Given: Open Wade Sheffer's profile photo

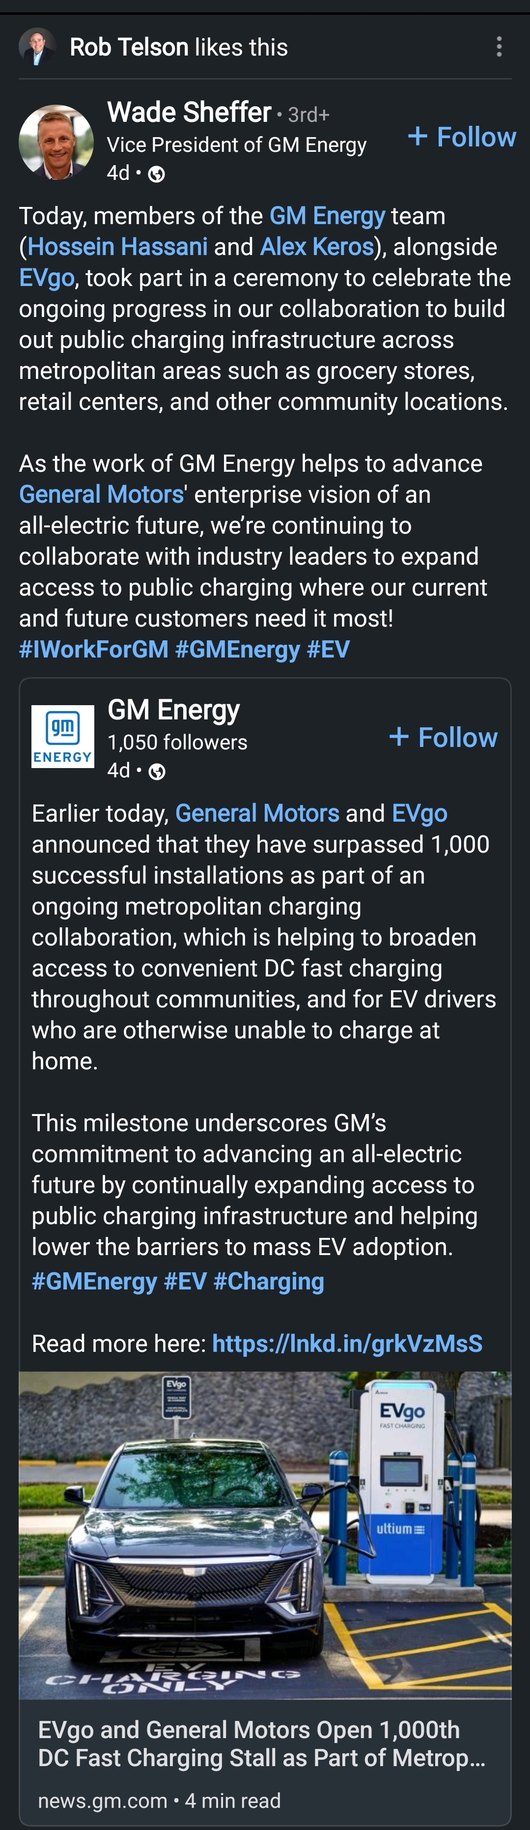Looking at the screenshot, I should 56,142.
